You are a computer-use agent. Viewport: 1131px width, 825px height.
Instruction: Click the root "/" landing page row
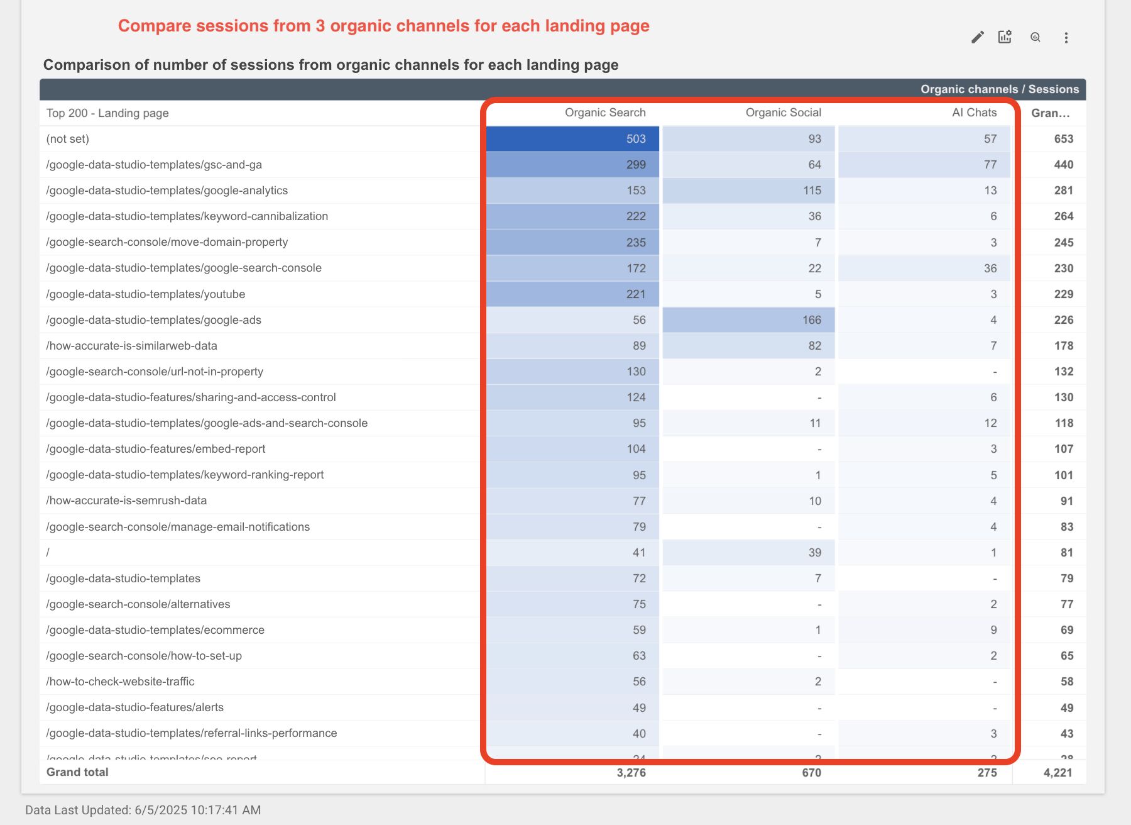tap(48, 553)
